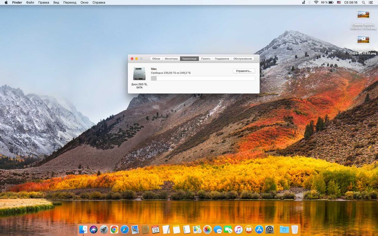The image size is (378, 236).
Task: Open Spotlight search magnifier
Action: click(364, 2)
